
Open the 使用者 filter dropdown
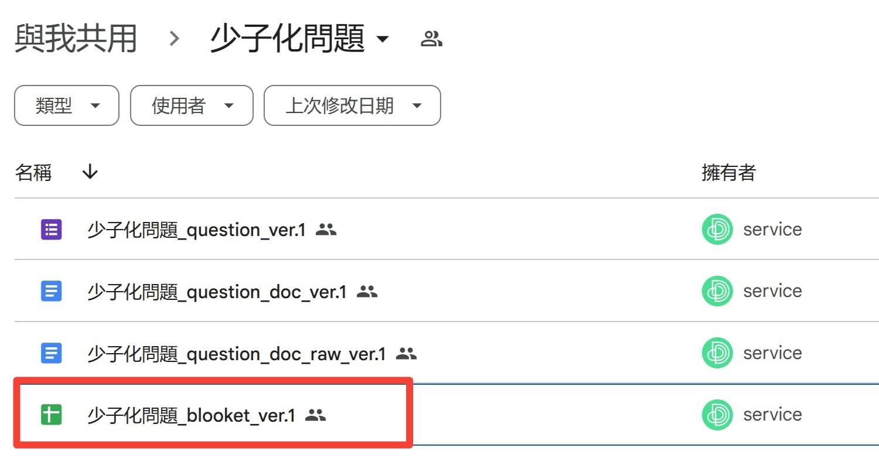click(192, 105)
